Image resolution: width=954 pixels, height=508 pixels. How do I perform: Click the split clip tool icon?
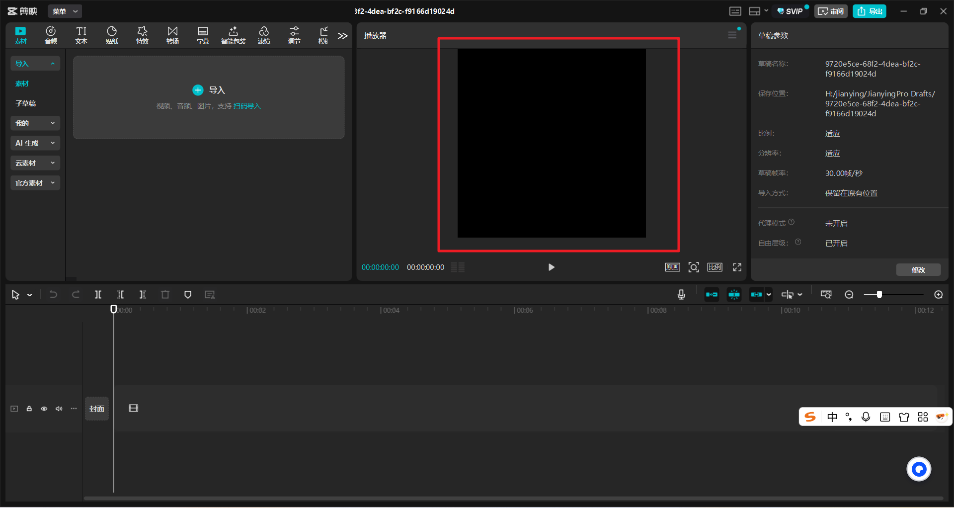pos(98,295)
